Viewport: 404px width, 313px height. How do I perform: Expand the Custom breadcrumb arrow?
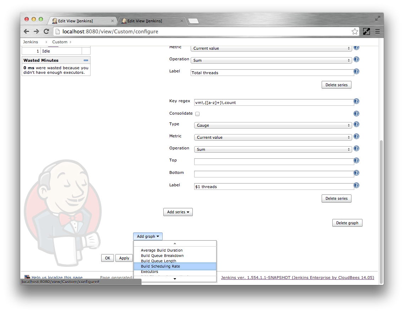click(x=71, y=42)
